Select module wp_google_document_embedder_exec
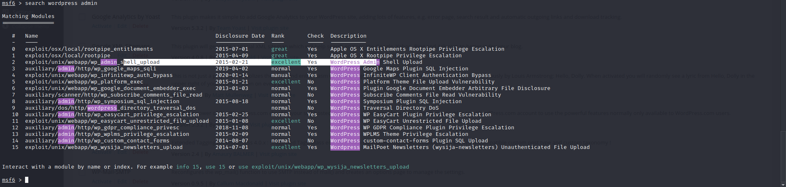Screen dimensions: 786x187 [x=110, y=88]
